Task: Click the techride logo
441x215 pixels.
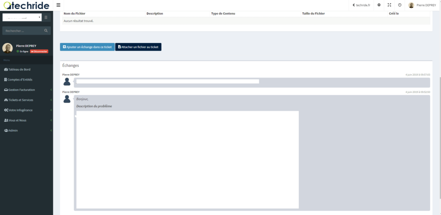Action: coord(26,5)
